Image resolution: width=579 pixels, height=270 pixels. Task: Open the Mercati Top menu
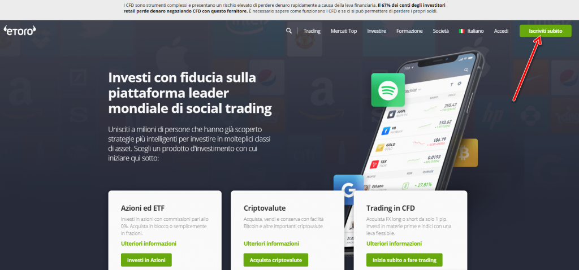tap(344, 31)
